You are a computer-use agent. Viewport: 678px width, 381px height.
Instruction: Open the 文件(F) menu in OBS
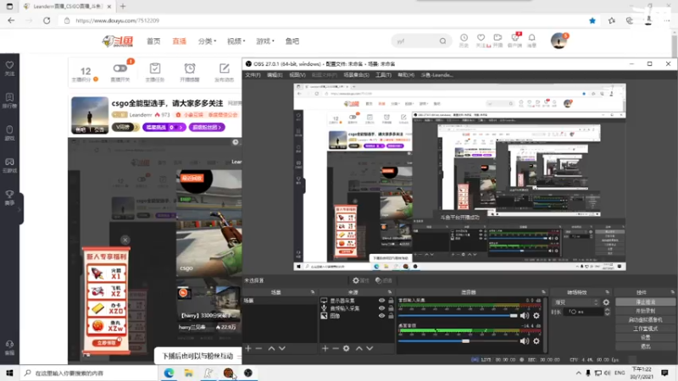pos(253,75)
